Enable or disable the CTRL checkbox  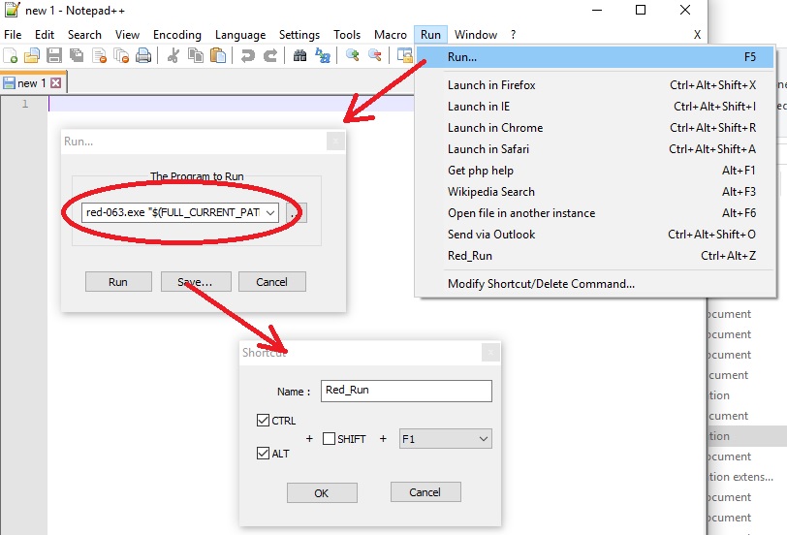[263, 420]
